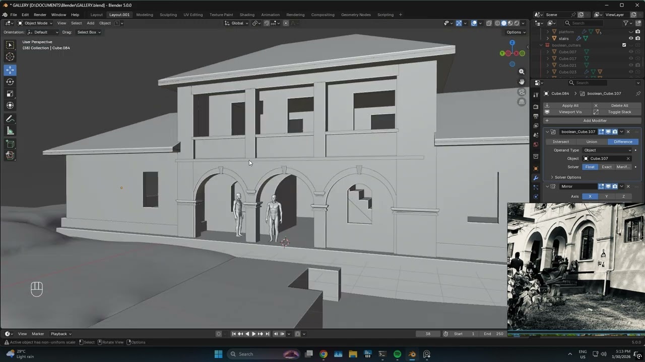
Task: Open the Object Mode dropdown
Action: click(35, 23)
